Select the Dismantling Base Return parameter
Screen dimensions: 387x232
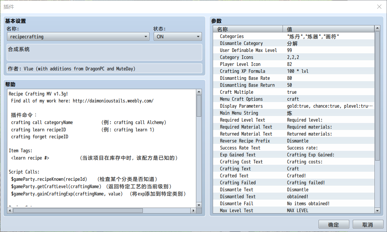294,85
